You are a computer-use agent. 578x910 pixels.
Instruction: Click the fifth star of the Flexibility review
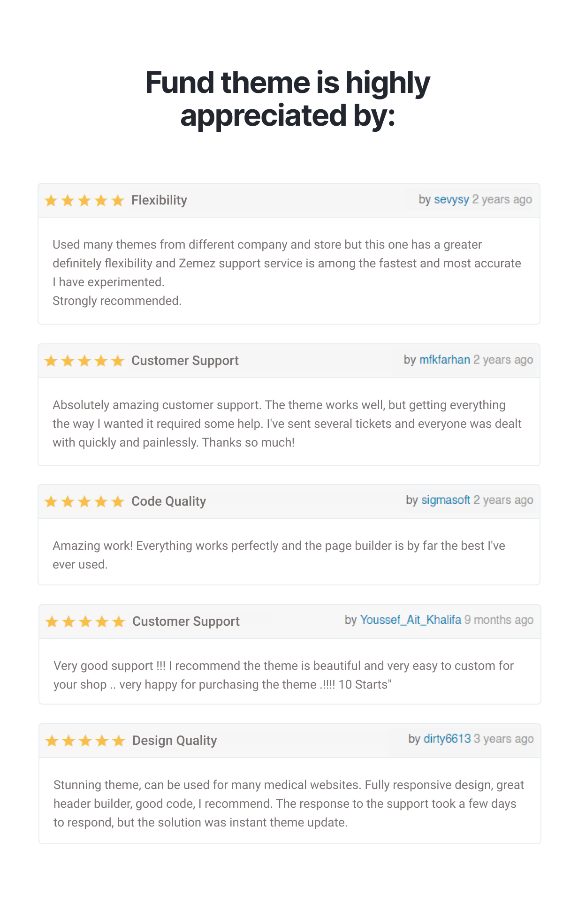coord(118,201)
